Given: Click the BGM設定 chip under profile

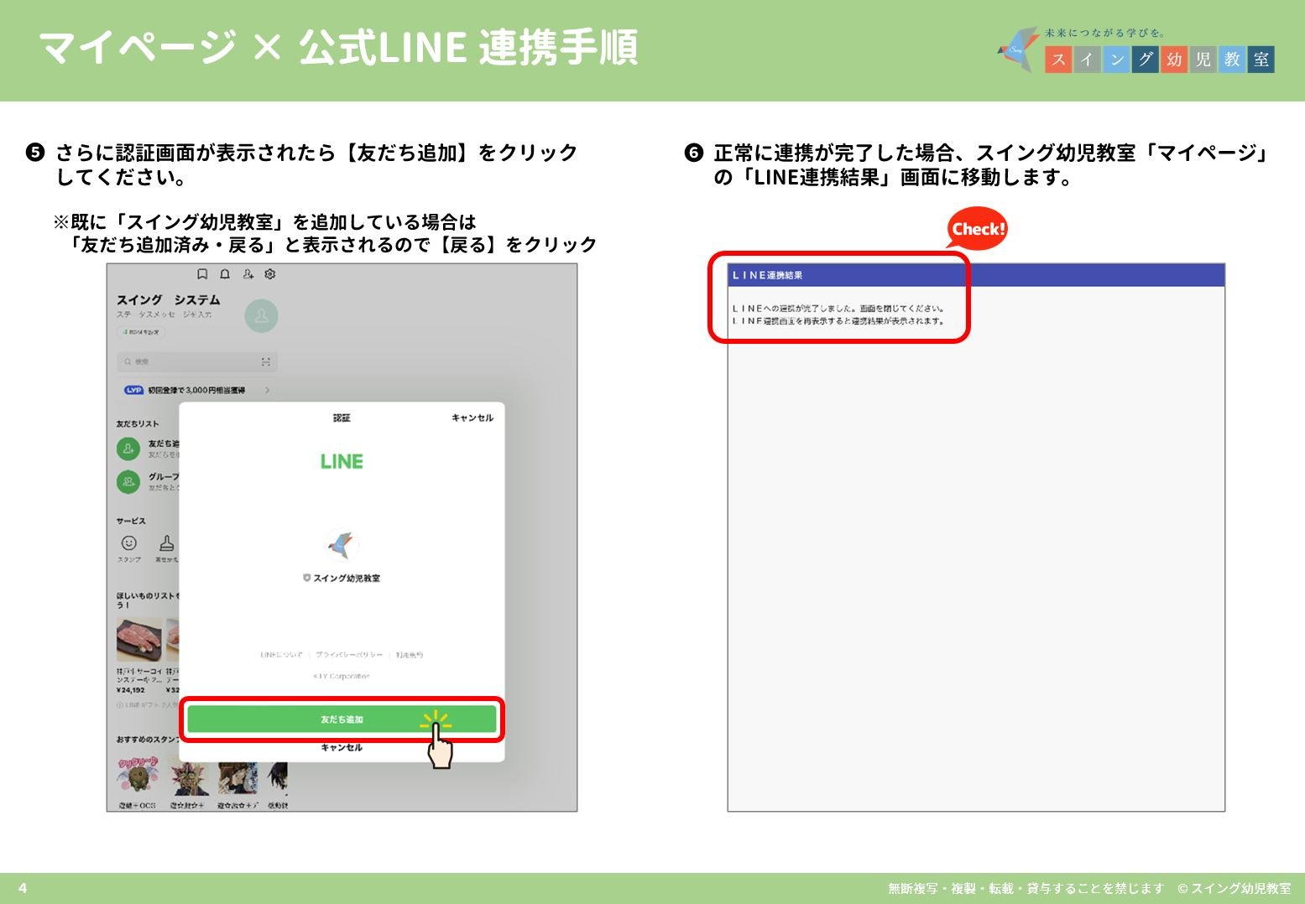Looking at the screenshot, I should [x=141, y=332].
